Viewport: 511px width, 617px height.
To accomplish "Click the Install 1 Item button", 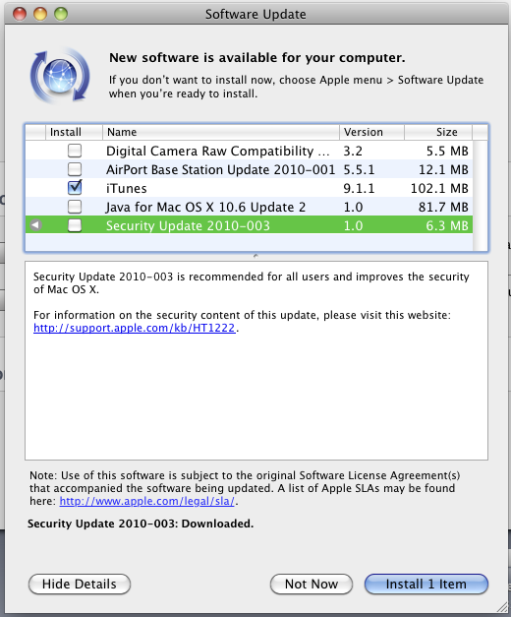I will point(426,584).
